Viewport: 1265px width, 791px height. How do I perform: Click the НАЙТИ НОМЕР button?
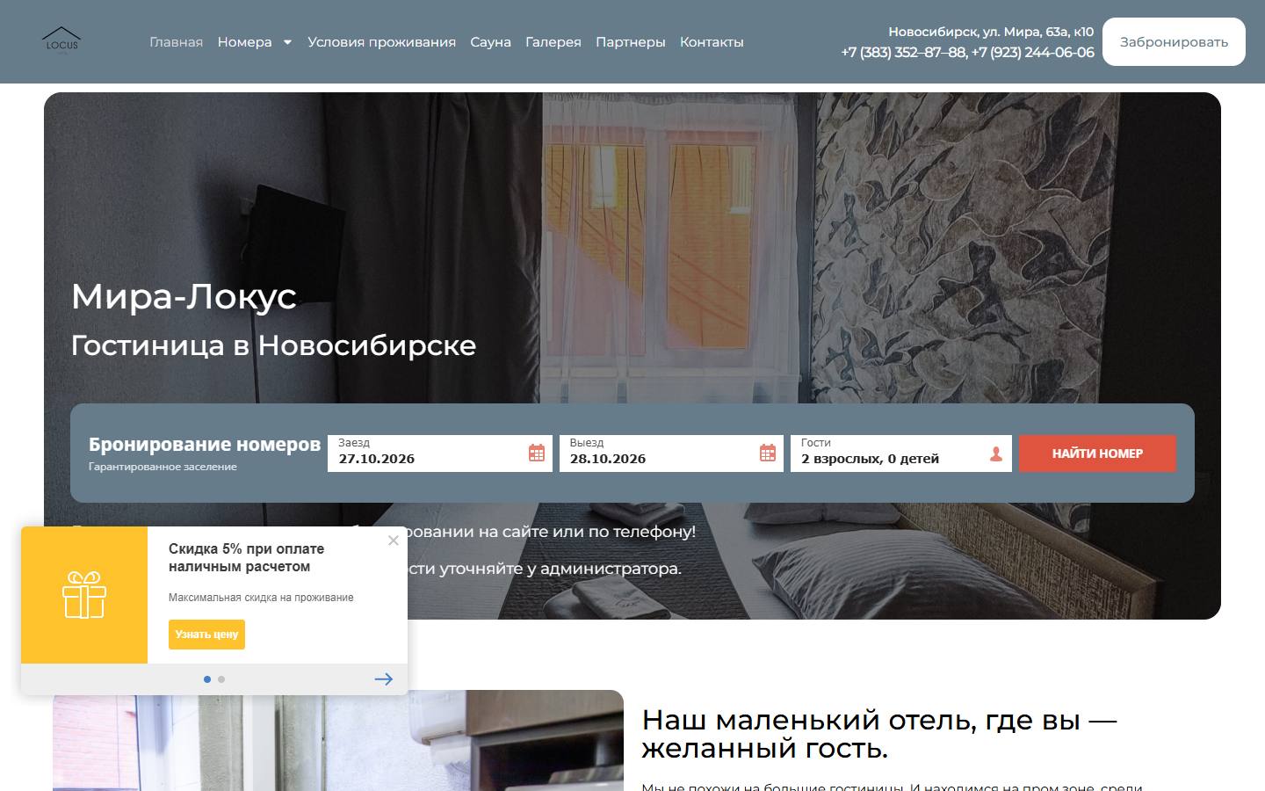point(1097,454)
